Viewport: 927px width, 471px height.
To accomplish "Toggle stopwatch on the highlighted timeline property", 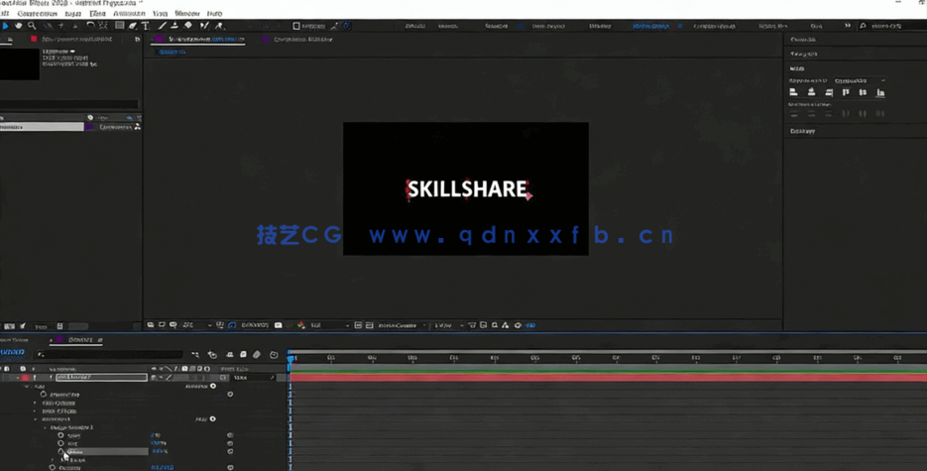I will tap(60, 451).
